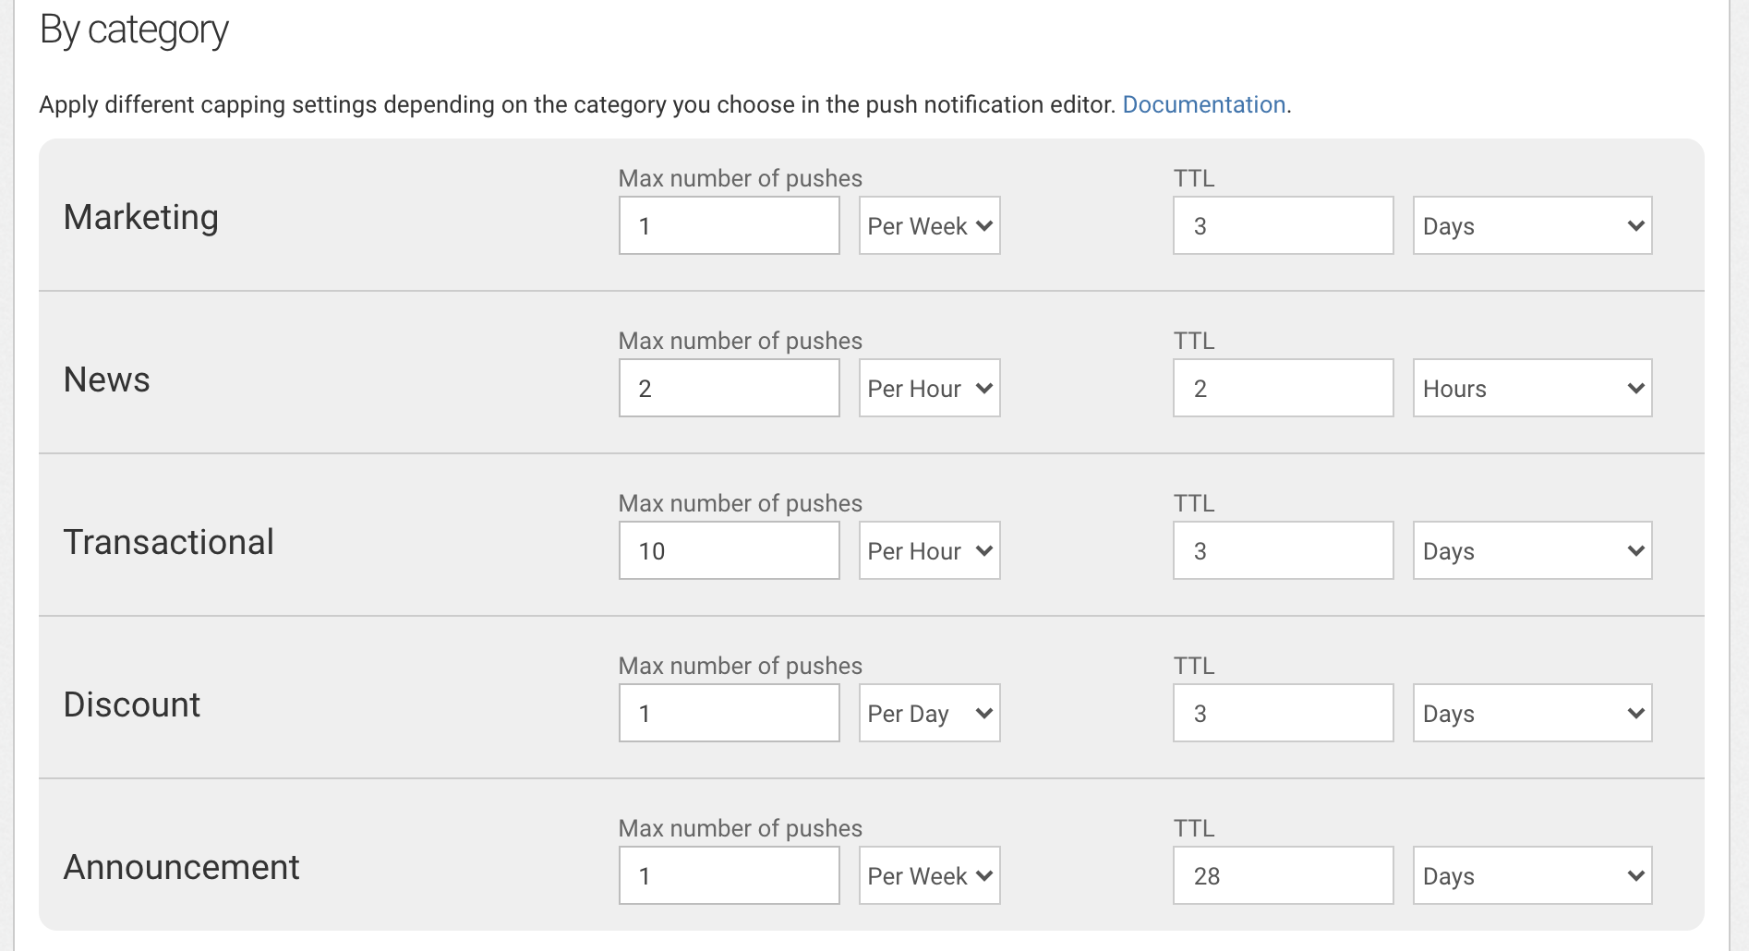Viewport: 1749px width, 951px height.
Task: Open Marketing Per Week frequency dropdown
Action: click(929, 225)
